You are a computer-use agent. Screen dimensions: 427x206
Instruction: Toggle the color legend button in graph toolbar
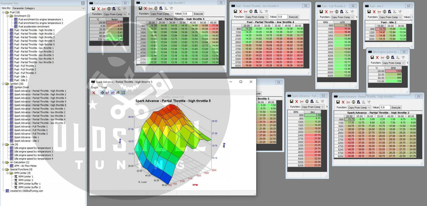(123, 93)
